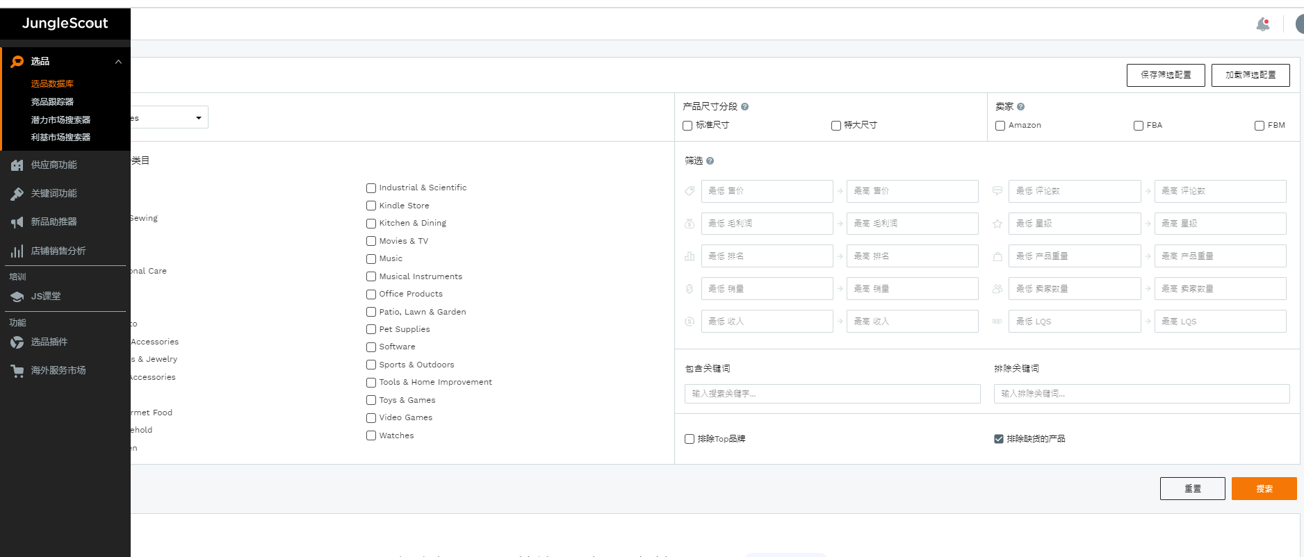Focus the 最高 产品重量 input
This screenshot has height=557, width=1304.
click(x=1221, y=256)
